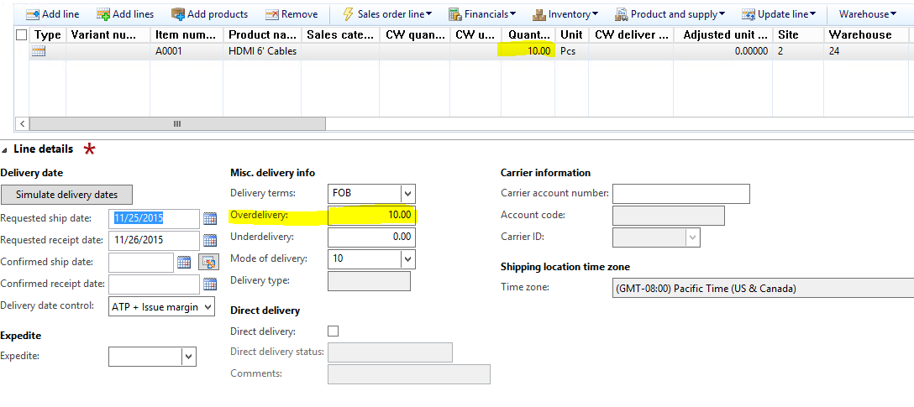
Task: Open calendar picker for Confirmed receipt date
Action: (210, 284)
